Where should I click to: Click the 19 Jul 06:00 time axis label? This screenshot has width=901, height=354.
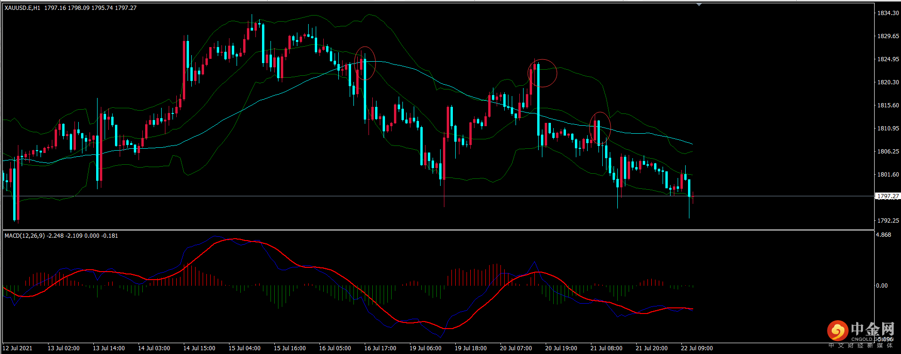(x=425, y=348)
